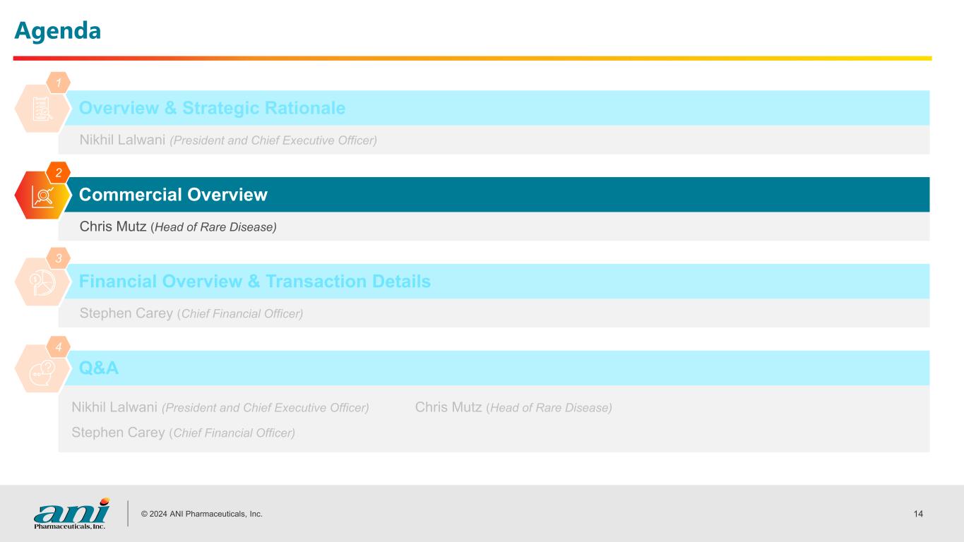Click the slide page number 14
Image resolution: width=964 pixels, height=542 pixels.
point(918,514)
